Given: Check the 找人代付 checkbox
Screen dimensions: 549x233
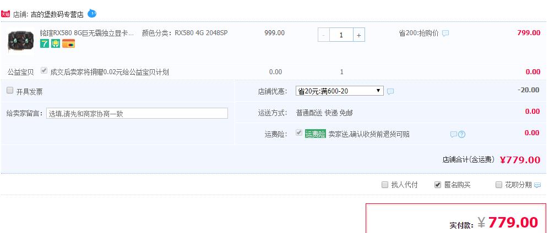Looking at the screenshot, I should pos(385,185).
